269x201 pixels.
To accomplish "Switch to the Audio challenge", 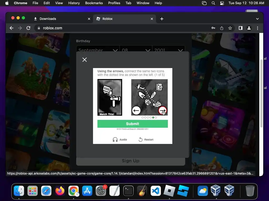I will pyautogui.click(x=120, y=139).
